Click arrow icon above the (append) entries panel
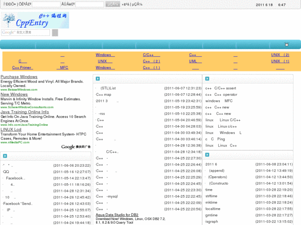The height and width of the screenshot is (225, 301). tap(207, 155)
